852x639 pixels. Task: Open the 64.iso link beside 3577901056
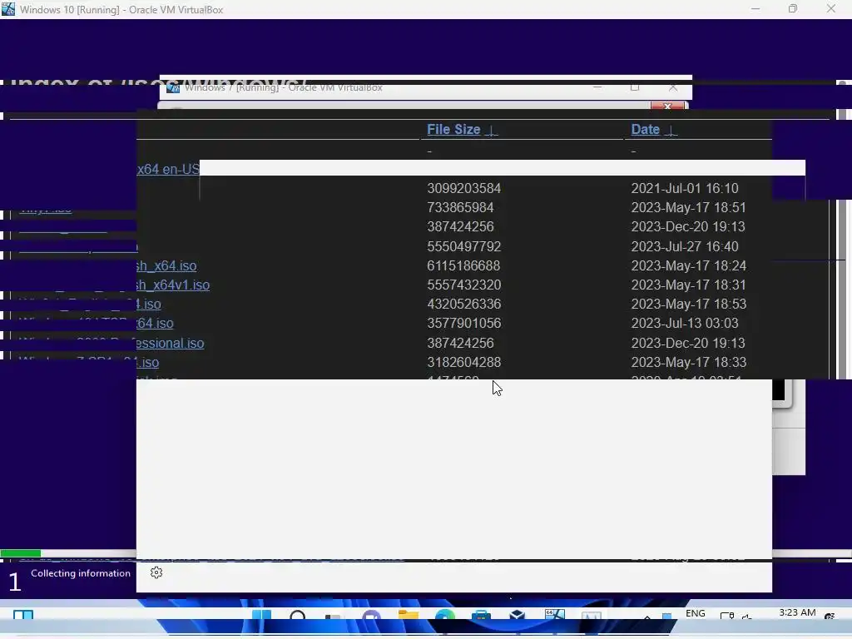click(x=155, y=324)
